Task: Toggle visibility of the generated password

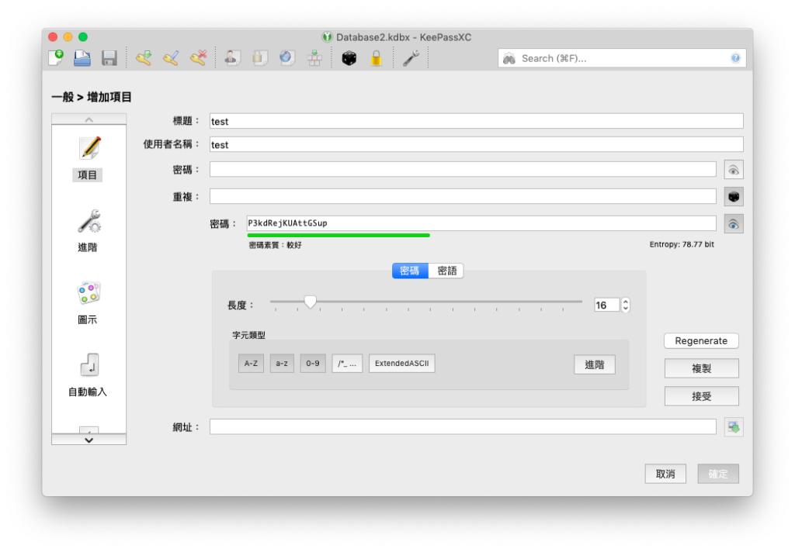Action: 734,224
